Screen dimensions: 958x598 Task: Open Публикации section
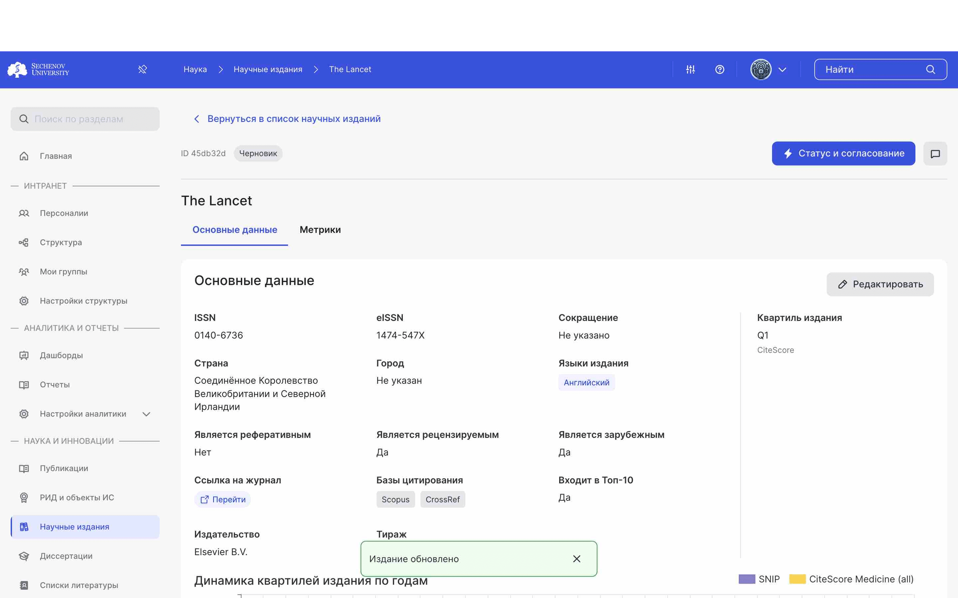85,468
